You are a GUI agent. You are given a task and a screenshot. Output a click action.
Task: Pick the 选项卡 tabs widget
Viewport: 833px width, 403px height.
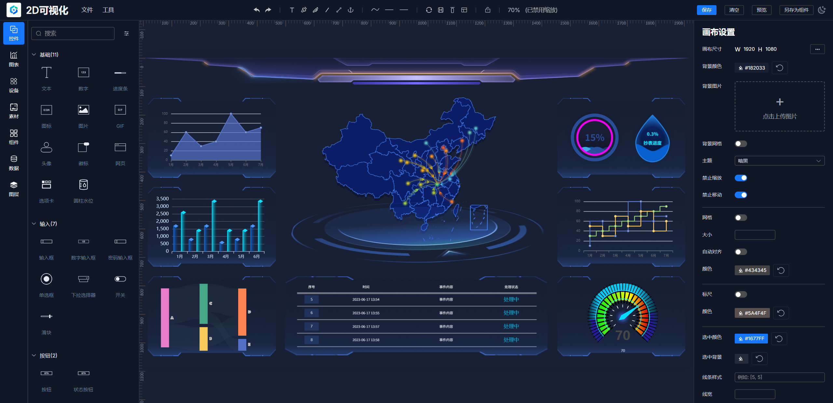point(47,191)
